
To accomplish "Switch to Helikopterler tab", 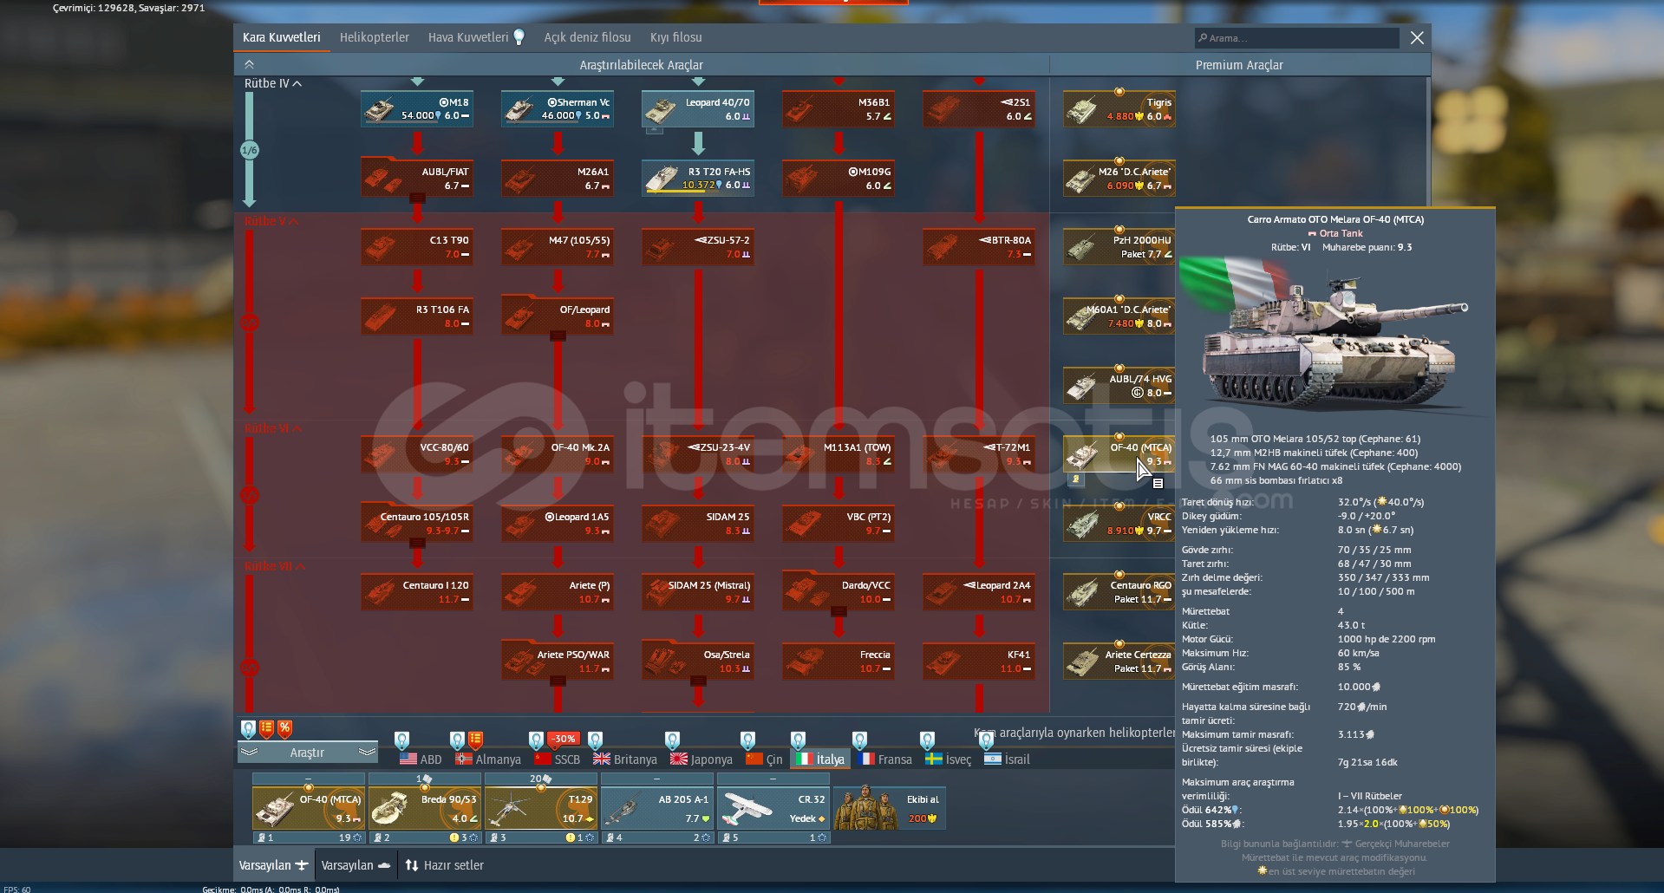I will tap(375, 37).
